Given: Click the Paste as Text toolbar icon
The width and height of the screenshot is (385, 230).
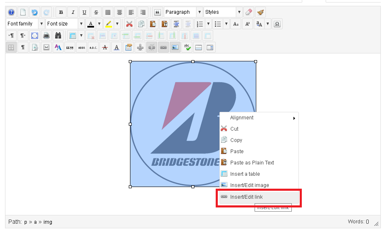Looking at the screenshot, I should coord(165,24).
